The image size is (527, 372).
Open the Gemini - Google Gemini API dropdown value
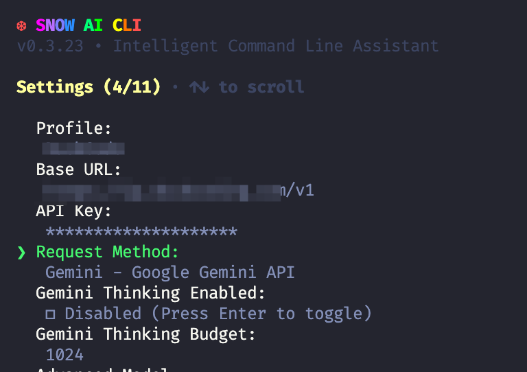170,272
